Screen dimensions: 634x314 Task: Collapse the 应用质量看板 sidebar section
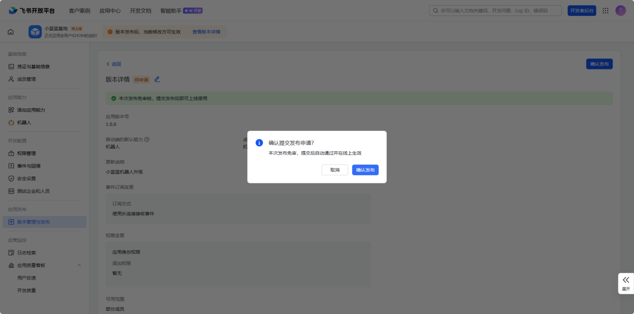[x=79, y=265]
